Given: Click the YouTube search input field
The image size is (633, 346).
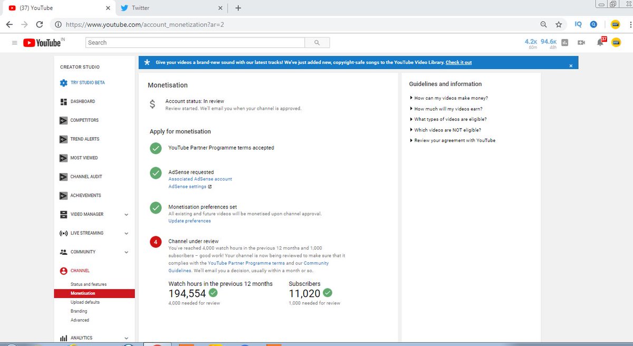Looking at the screenshot, I should [x=195, y=43].
